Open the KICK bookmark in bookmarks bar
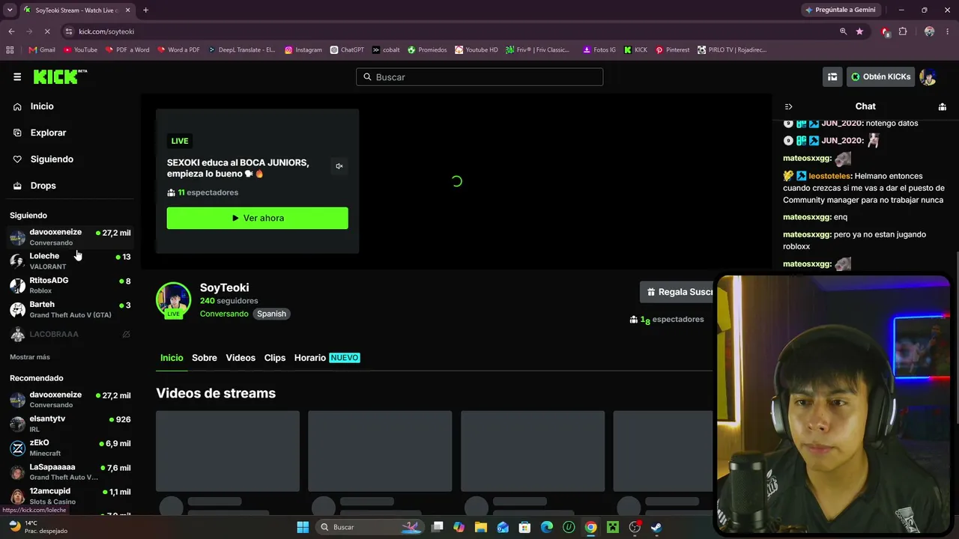Screen dimensions: 959x539 point(635,50)
